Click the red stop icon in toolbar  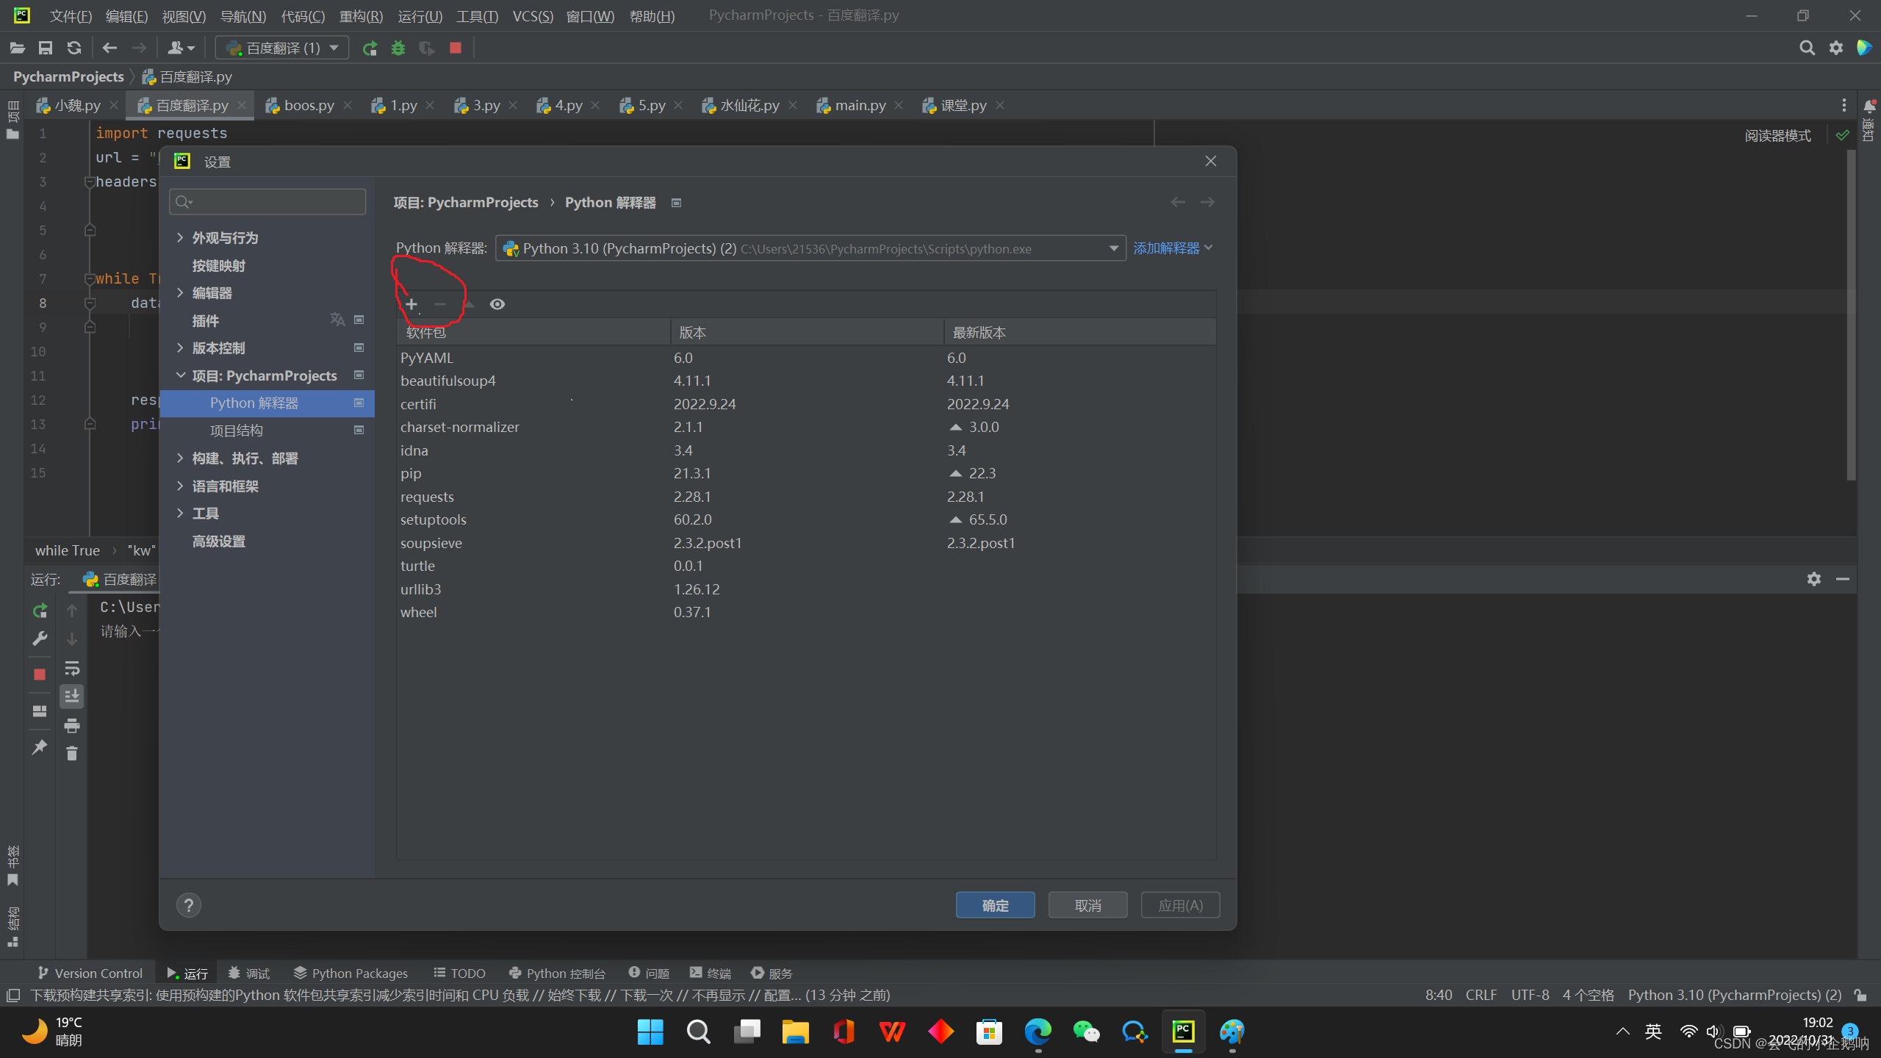tap(456, 48)
